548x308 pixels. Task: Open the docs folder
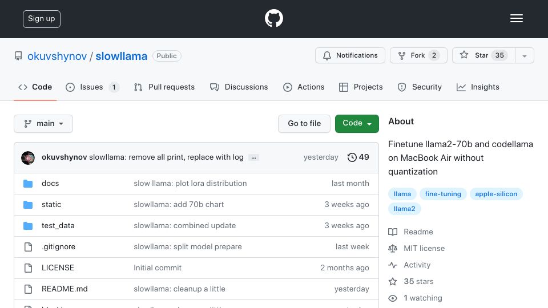pyautogui.click(x=50, y=183)
